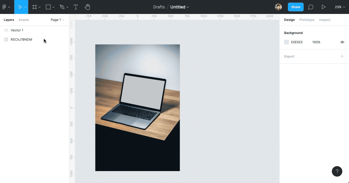Image resolution: width=349 pixels, height=183 pixels.
Task: Select the Rectangle shape tool
Action: (48, 7)
